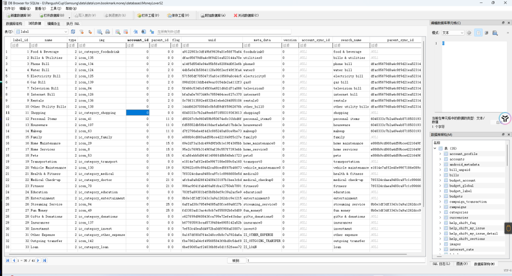
Task: Select the 'Electricity Bill' name cell
Action: [x=48, y=76]
